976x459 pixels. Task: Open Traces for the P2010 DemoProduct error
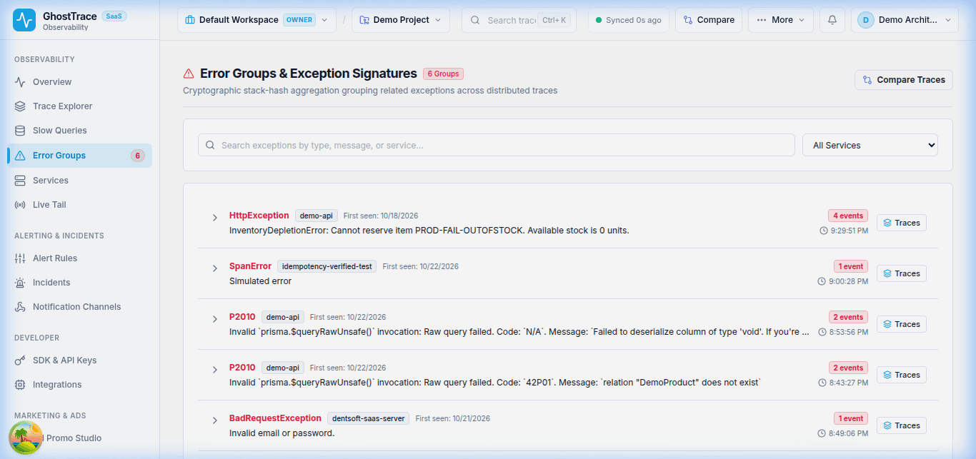point(902,375)
